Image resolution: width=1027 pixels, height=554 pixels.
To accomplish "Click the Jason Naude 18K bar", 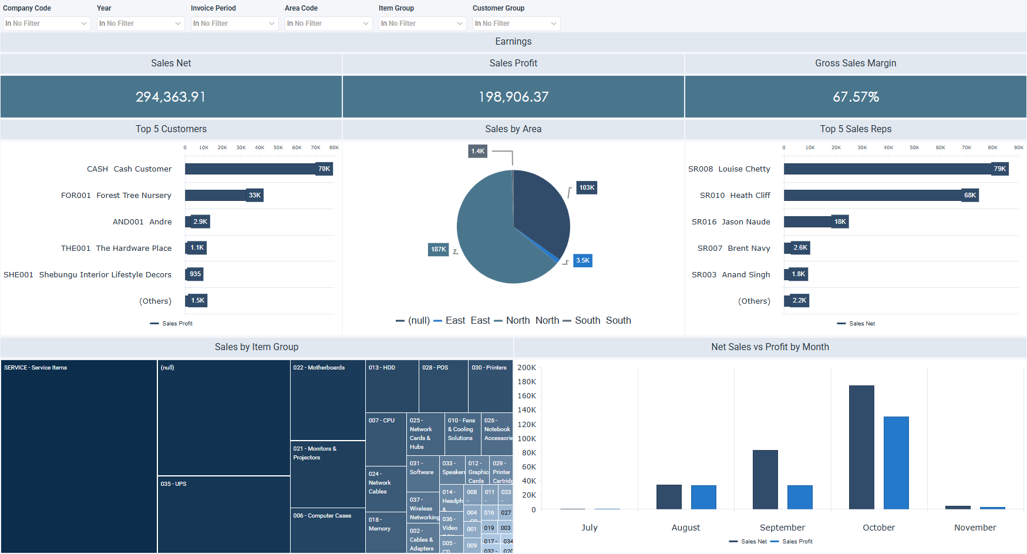I will 816,221.
